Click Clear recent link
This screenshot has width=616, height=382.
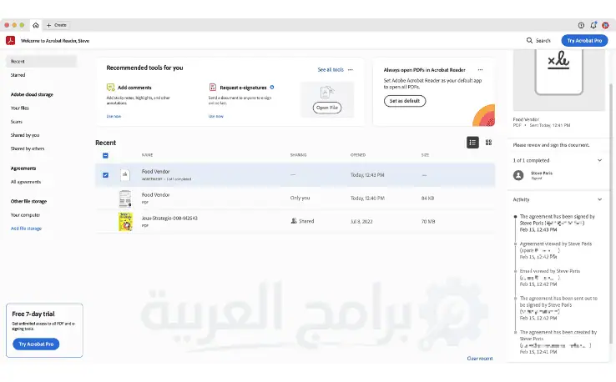[480, 359]
